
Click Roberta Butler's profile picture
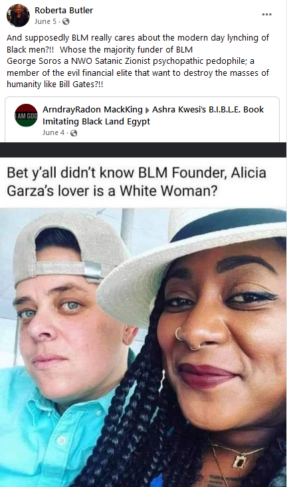[18, 15]
